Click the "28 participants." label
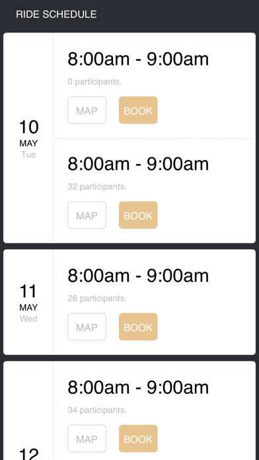 (x=97, y=298)
